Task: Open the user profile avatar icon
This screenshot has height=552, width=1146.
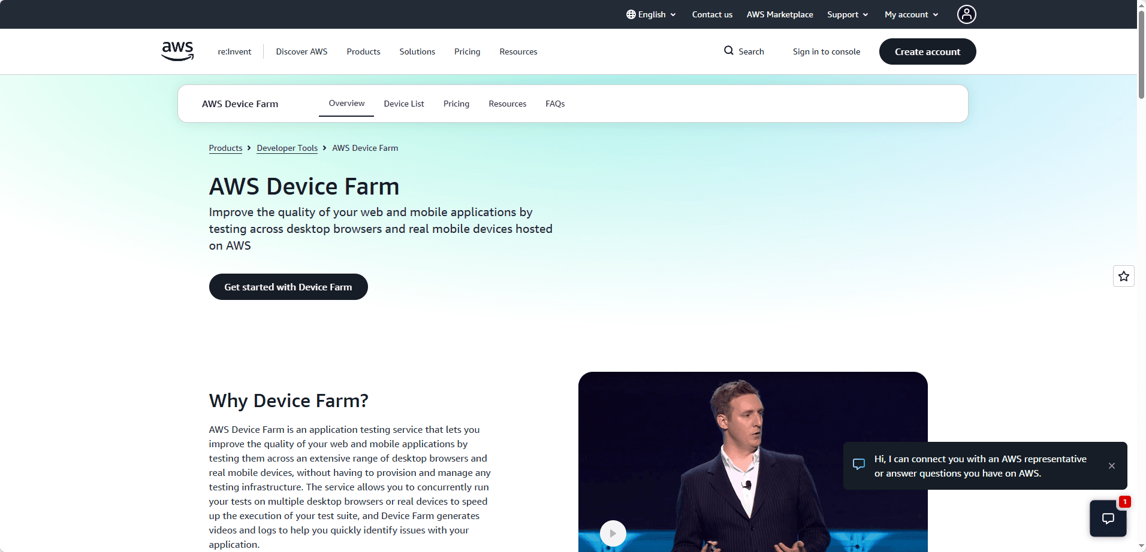Action: 966,14
